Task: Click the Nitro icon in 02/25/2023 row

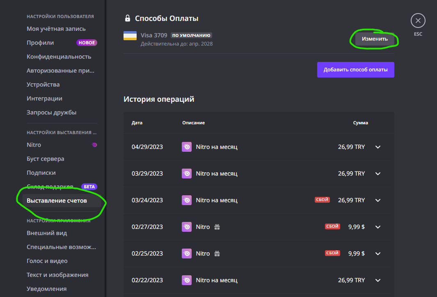Action: point(186,254)
